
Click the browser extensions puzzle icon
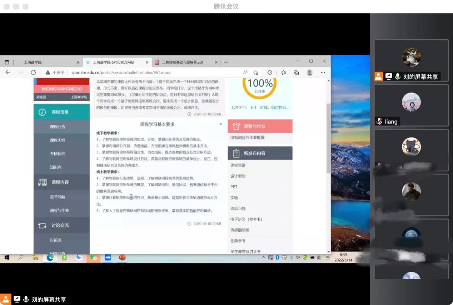(x=270, y=72)
